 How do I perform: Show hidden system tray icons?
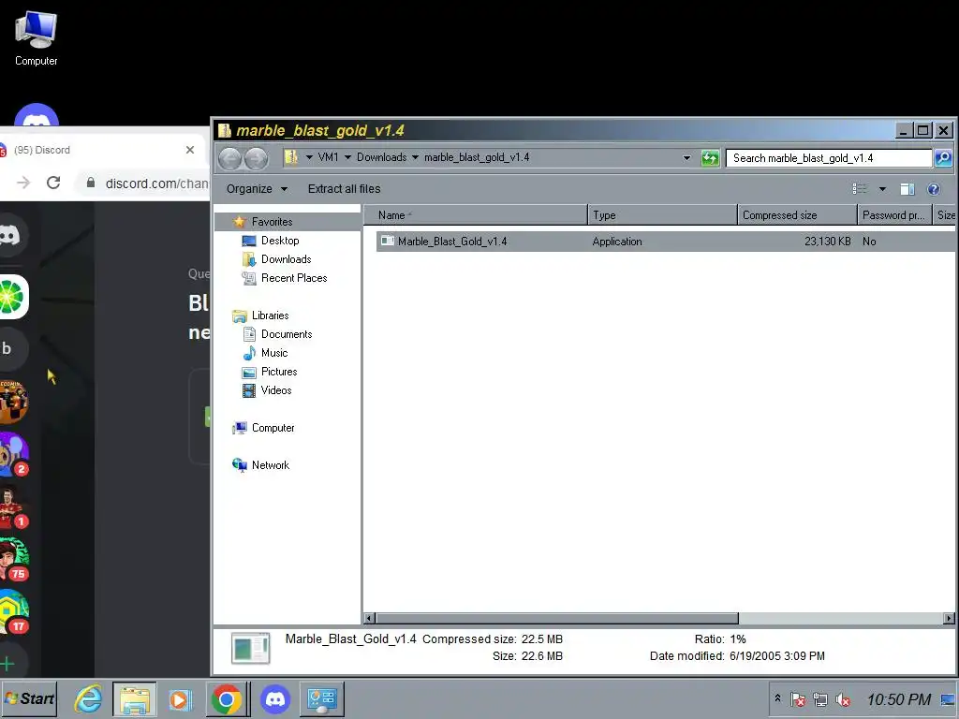pos(777,697)
